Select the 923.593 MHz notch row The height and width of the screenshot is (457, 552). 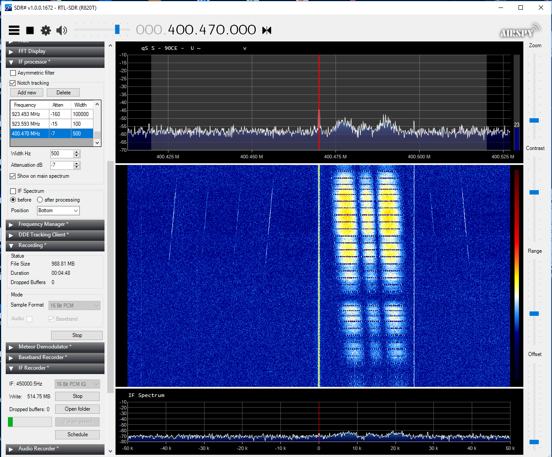(x=52, y=124)
